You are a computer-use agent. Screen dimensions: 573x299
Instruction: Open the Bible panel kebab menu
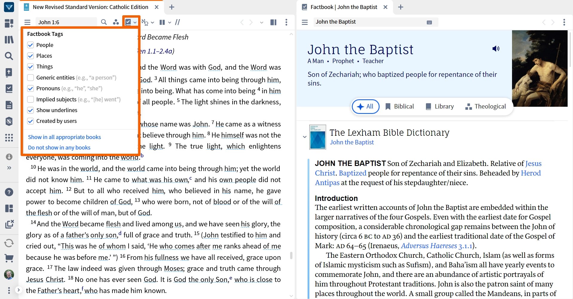tap(286, 22)
